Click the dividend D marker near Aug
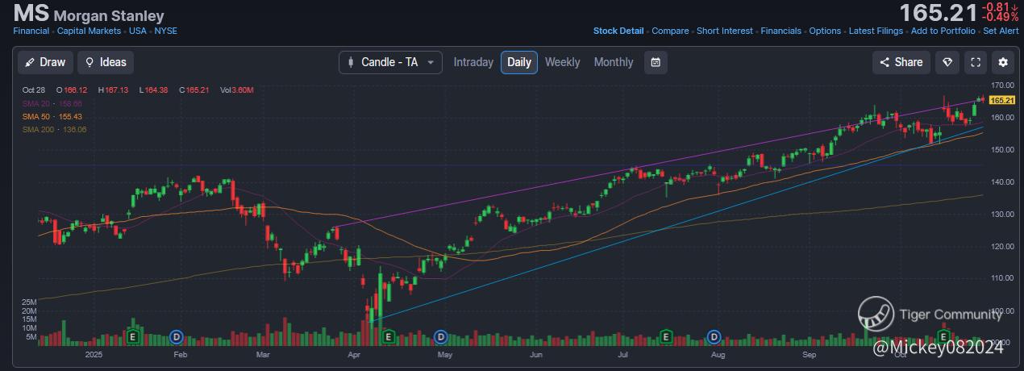 pyautogui.click(x=714, y=336)
